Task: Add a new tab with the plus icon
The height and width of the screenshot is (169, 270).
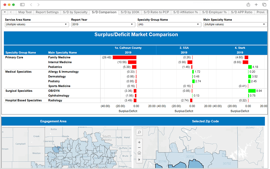Action: click(256, 5)
